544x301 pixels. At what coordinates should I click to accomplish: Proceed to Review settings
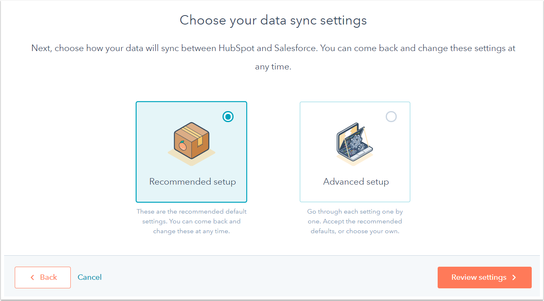click(x=484, y=278)
